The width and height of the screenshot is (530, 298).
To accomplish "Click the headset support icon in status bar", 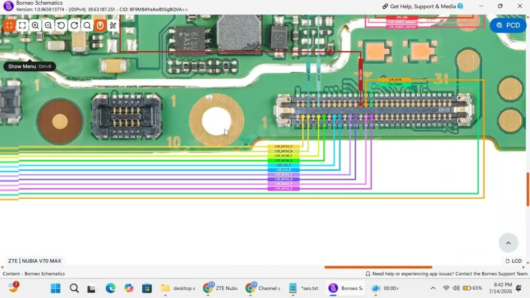I will [368, 274].
